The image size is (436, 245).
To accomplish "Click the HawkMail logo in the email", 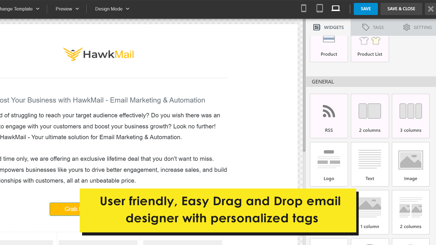I will click(98, 54).
